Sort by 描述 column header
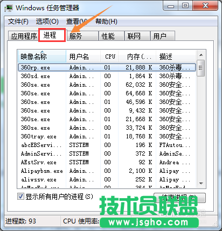The height and width of the screenshot is (231, 222). tap(176, 57)
